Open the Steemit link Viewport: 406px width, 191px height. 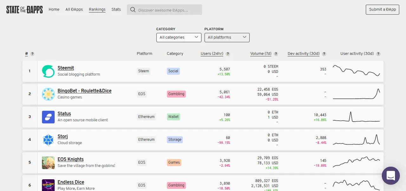[66, 68]
